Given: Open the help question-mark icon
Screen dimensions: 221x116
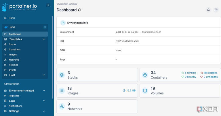Looking at the screenshot, I should coord(216,10).
